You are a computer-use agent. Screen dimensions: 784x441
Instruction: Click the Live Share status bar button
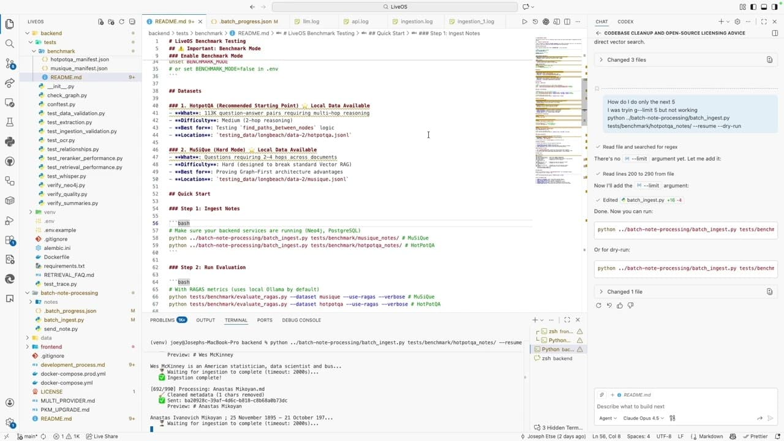102,436
